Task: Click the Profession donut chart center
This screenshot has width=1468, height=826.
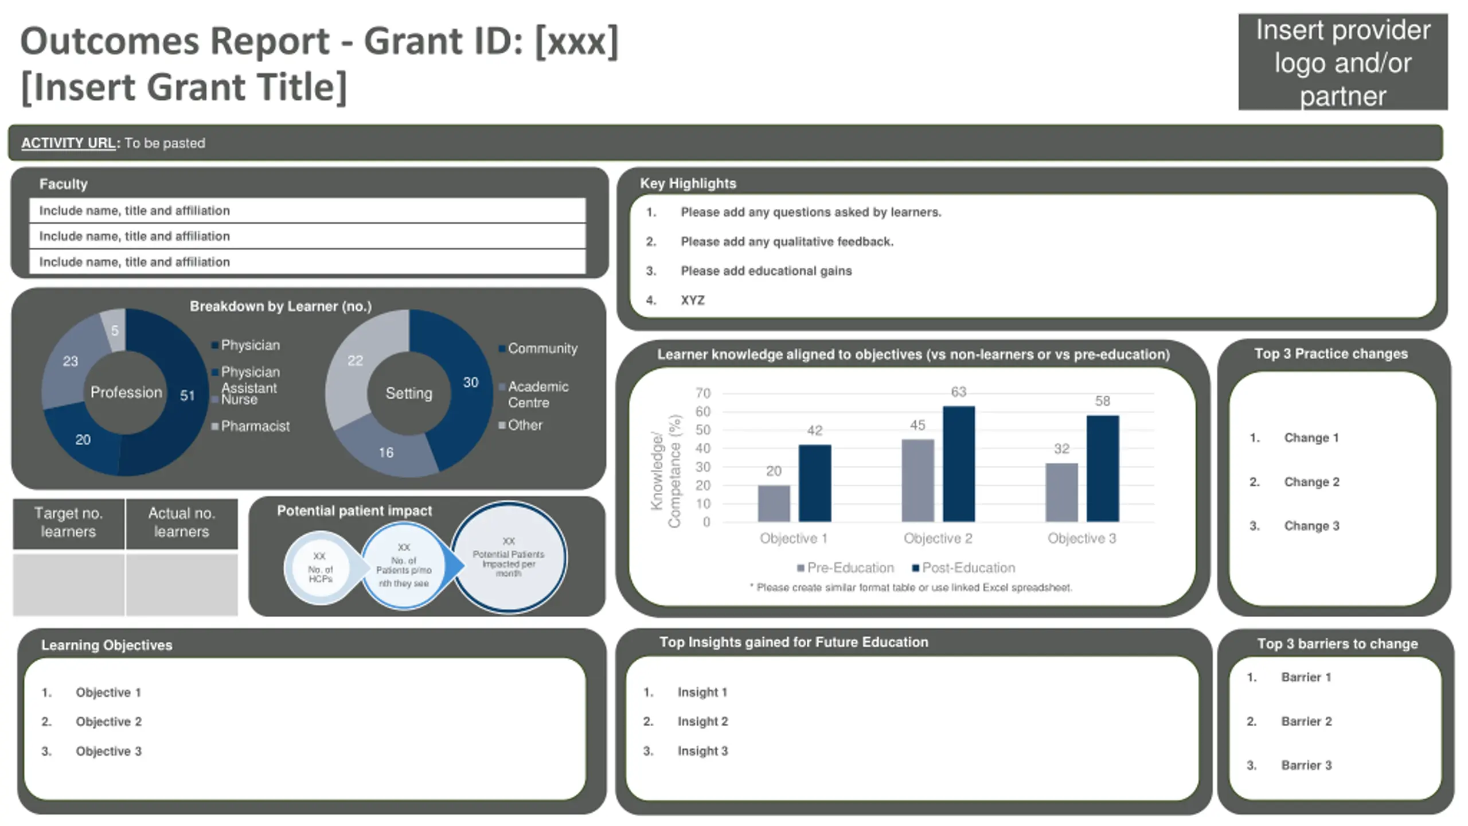Action: pos(126,392)
